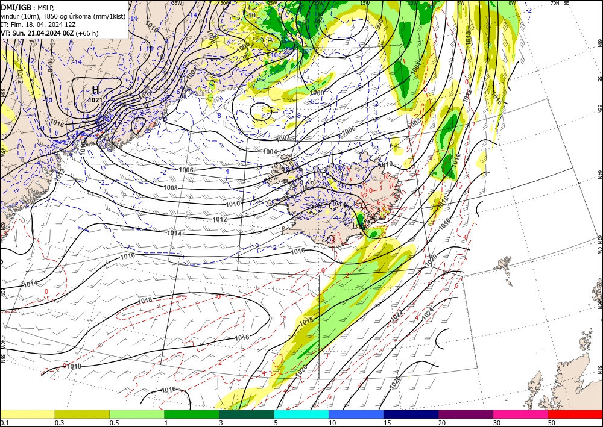The image size is (603, 427).
Task: Click the 1022 isobar label
Action: (397, 316)
